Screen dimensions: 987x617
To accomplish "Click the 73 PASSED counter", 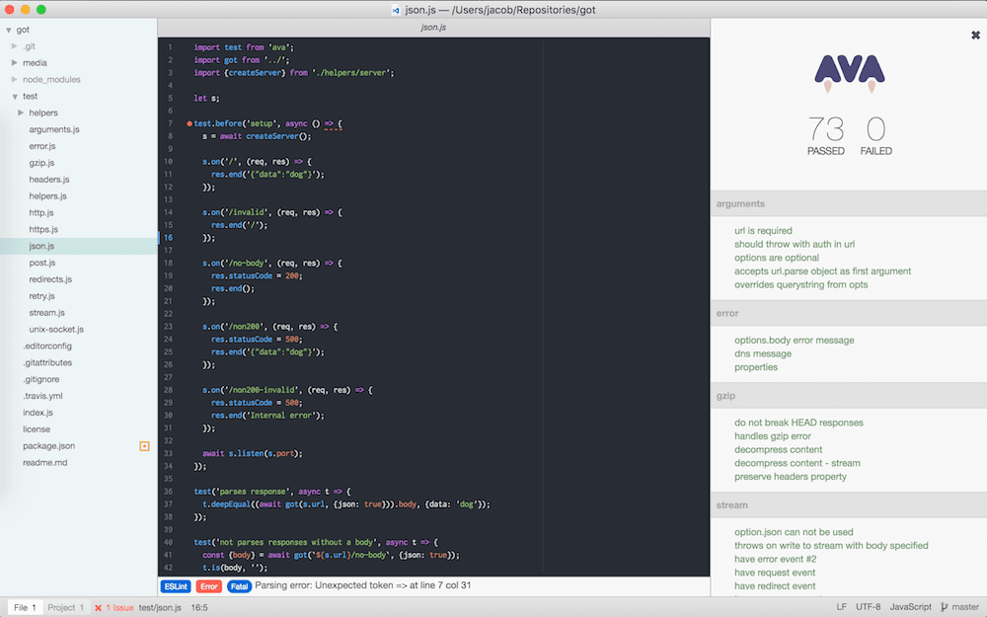I will [x=826, y=135].
